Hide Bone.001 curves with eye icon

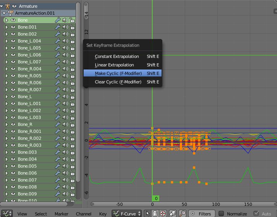click(13, 27)
